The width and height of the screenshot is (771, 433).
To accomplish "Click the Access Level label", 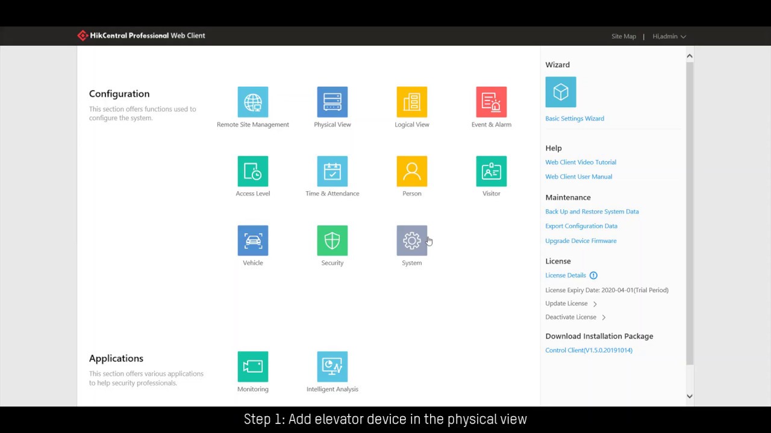I will coord(253,194).
